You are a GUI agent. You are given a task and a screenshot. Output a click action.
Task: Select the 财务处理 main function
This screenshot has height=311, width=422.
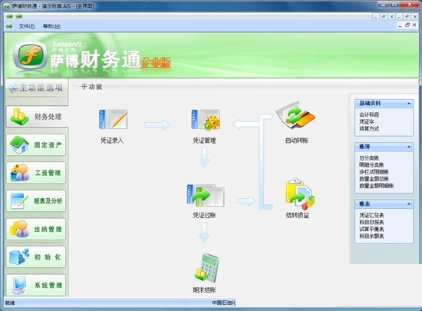(37, 117)
